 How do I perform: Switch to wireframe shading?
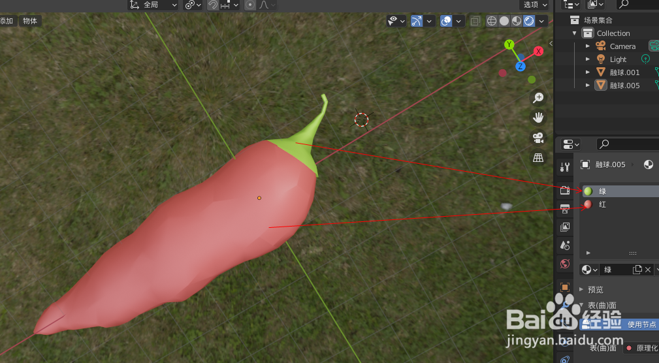pos(492,21)
